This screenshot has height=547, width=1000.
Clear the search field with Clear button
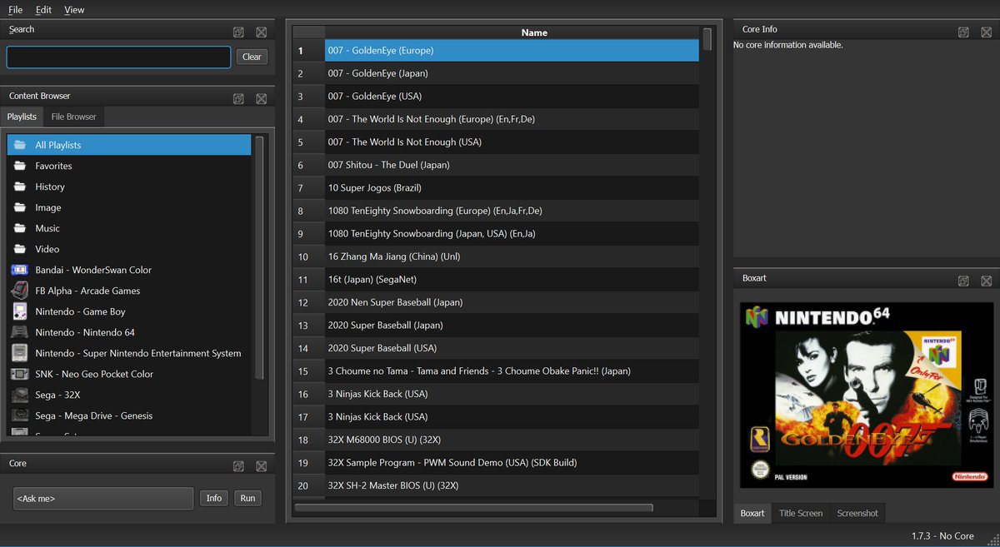click(x=252, y=57)
